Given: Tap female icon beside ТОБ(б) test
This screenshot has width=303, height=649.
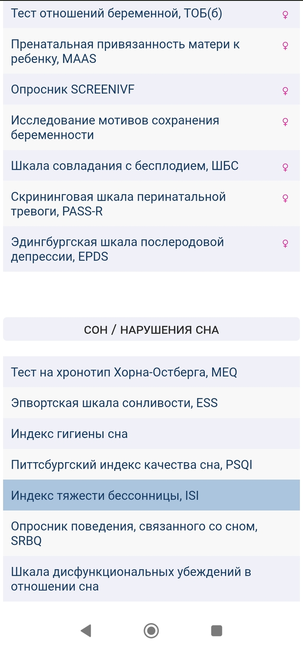Looking at the screenshot, I should [x=285, y=15].
